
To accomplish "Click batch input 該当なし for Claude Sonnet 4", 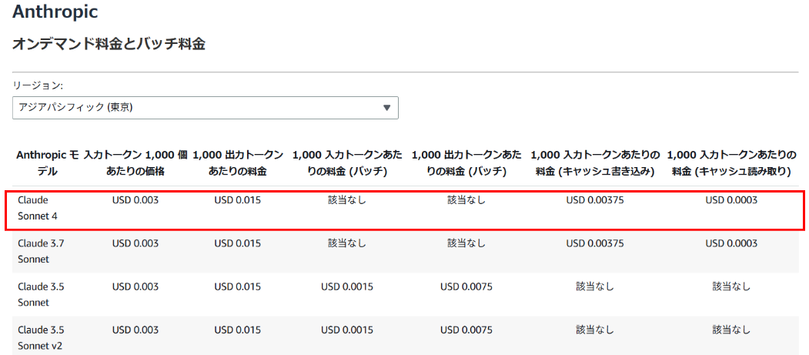I will click(347, 200).
